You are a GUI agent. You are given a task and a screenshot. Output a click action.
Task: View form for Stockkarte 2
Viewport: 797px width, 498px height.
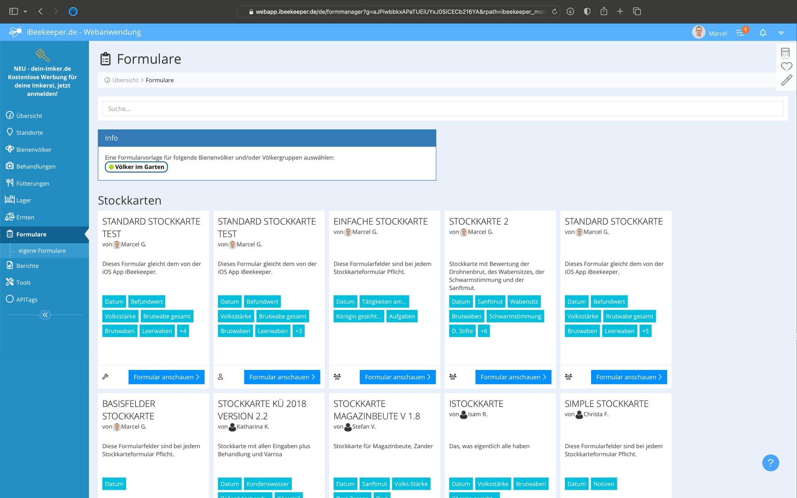(x=513, y=377)
